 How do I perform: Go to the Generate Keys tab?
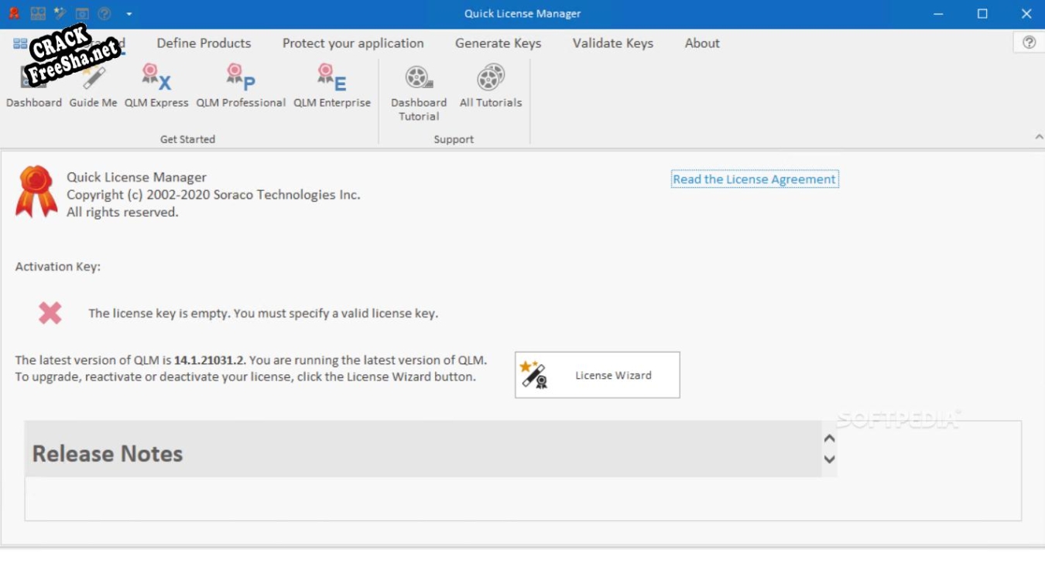(498, 43)
